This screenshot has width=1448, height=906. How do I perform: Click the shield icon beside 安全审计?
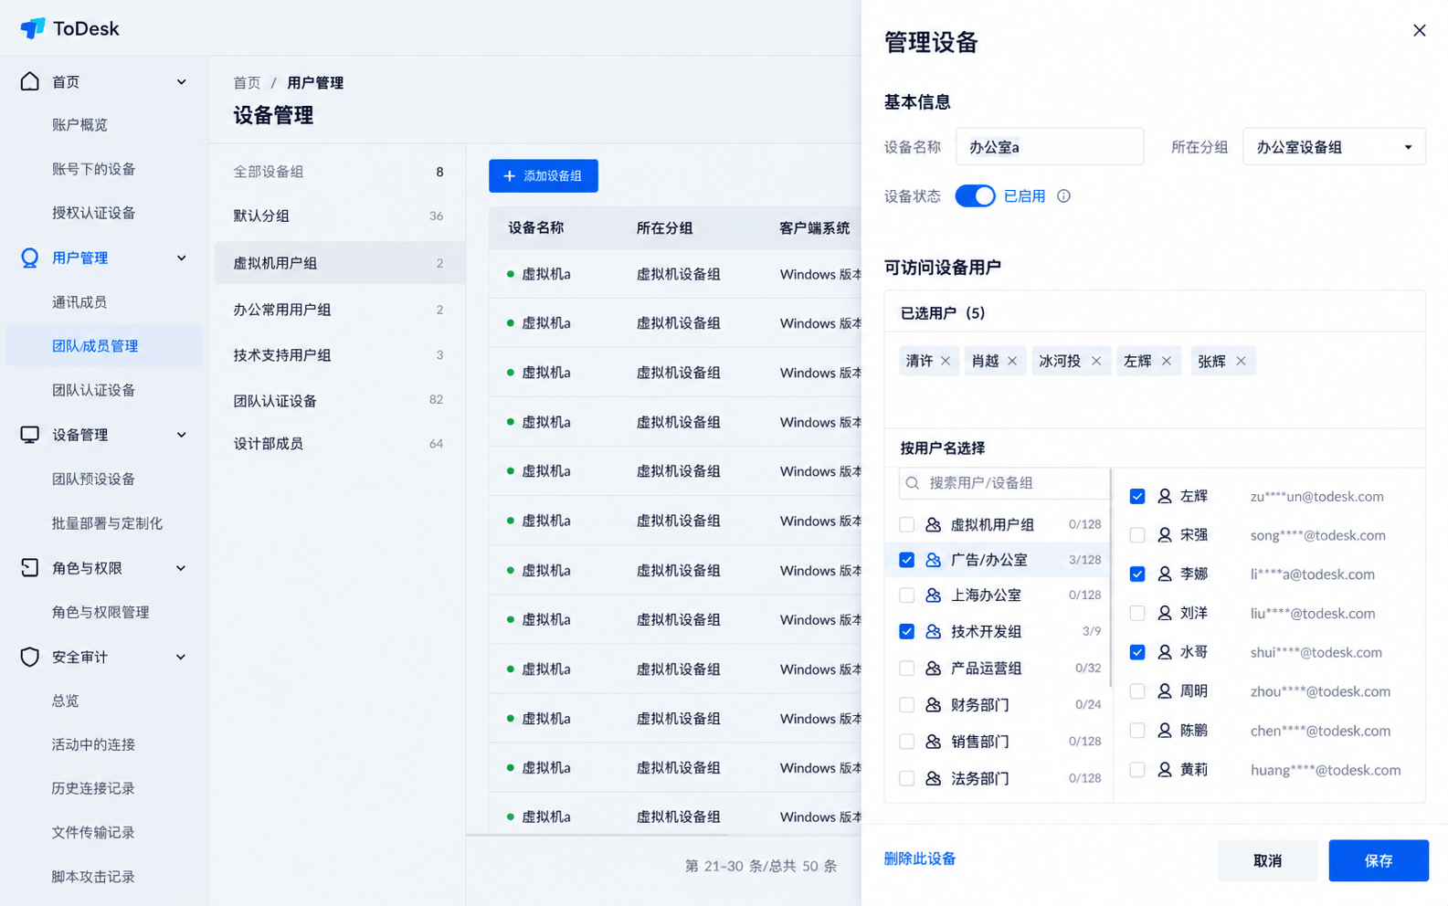pos(30,657)
